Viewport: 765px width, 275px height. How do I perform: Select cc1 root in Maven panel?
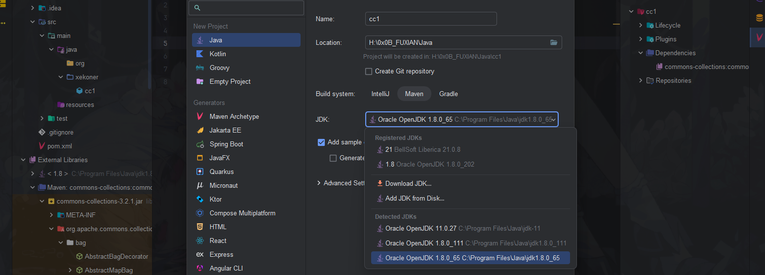point(647,11)
